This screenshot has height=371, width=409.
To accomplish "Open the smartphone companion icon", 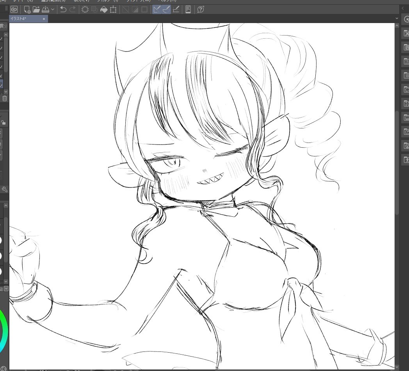I will click(188, 10).
